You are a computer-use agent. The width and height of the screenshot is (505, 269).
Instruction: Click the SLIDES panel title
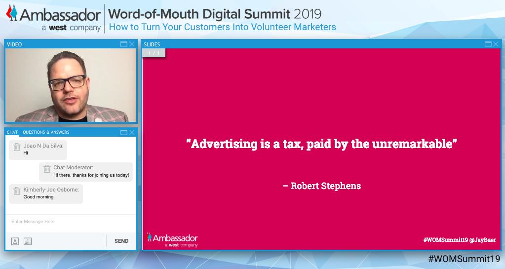(152, 44)
